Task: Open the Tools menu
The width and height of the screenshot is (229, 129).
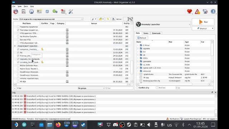Action: [x=26, y=6]
